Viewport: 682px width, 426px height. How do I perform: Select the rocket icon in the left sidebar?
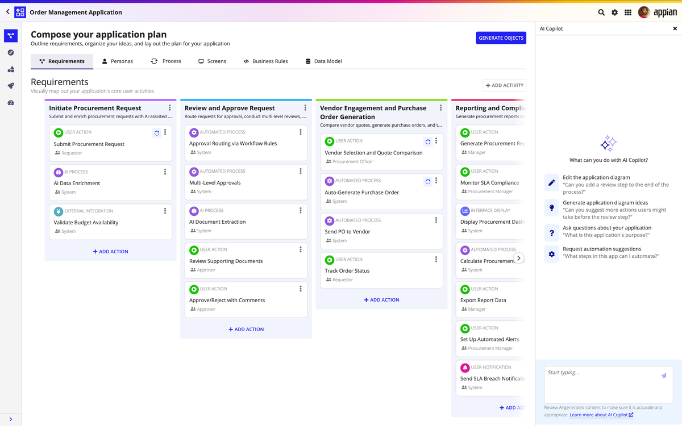pyautogui.click(x=10, y=86)
